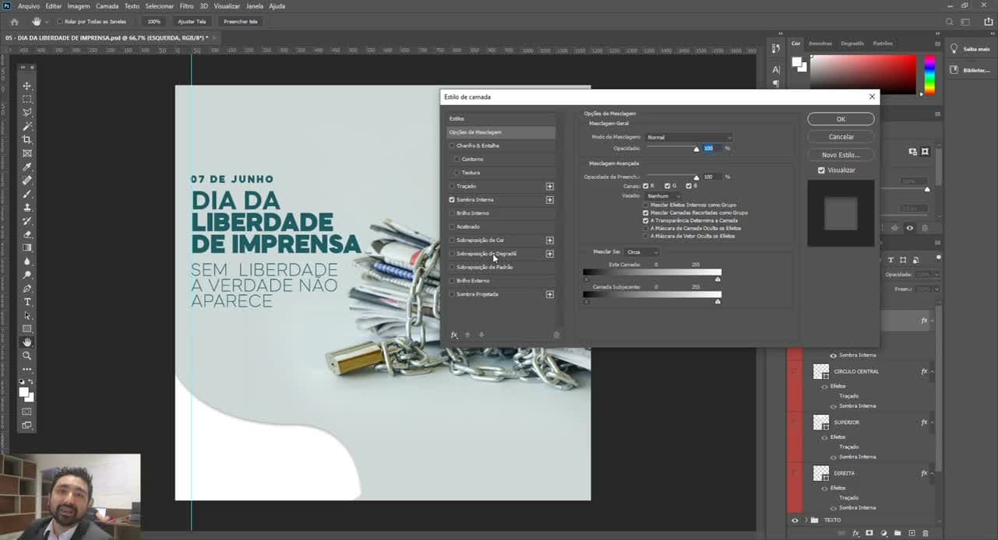998x540 pixels.
Task: Collapse effects of DIREITA layer
Action: 933,473
